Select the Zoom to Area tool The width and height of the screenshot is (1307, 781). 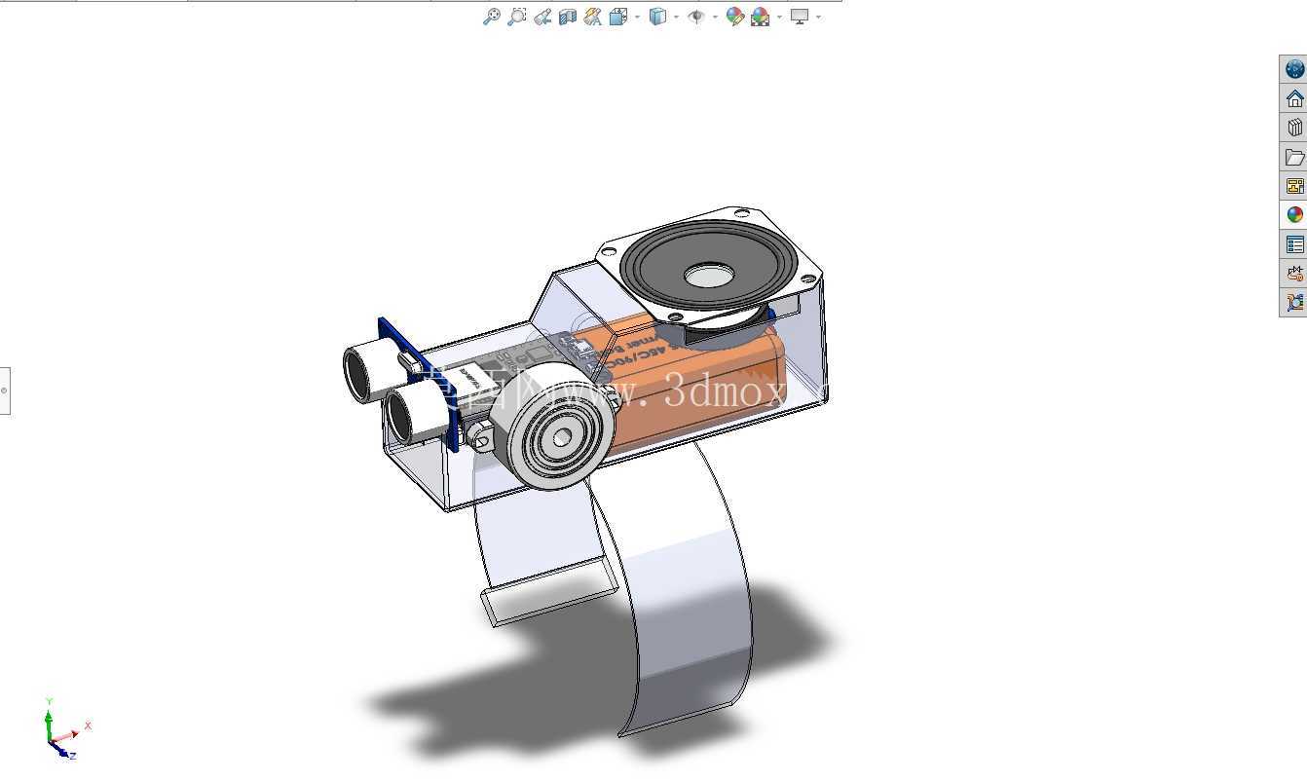[x=517, y=17]
